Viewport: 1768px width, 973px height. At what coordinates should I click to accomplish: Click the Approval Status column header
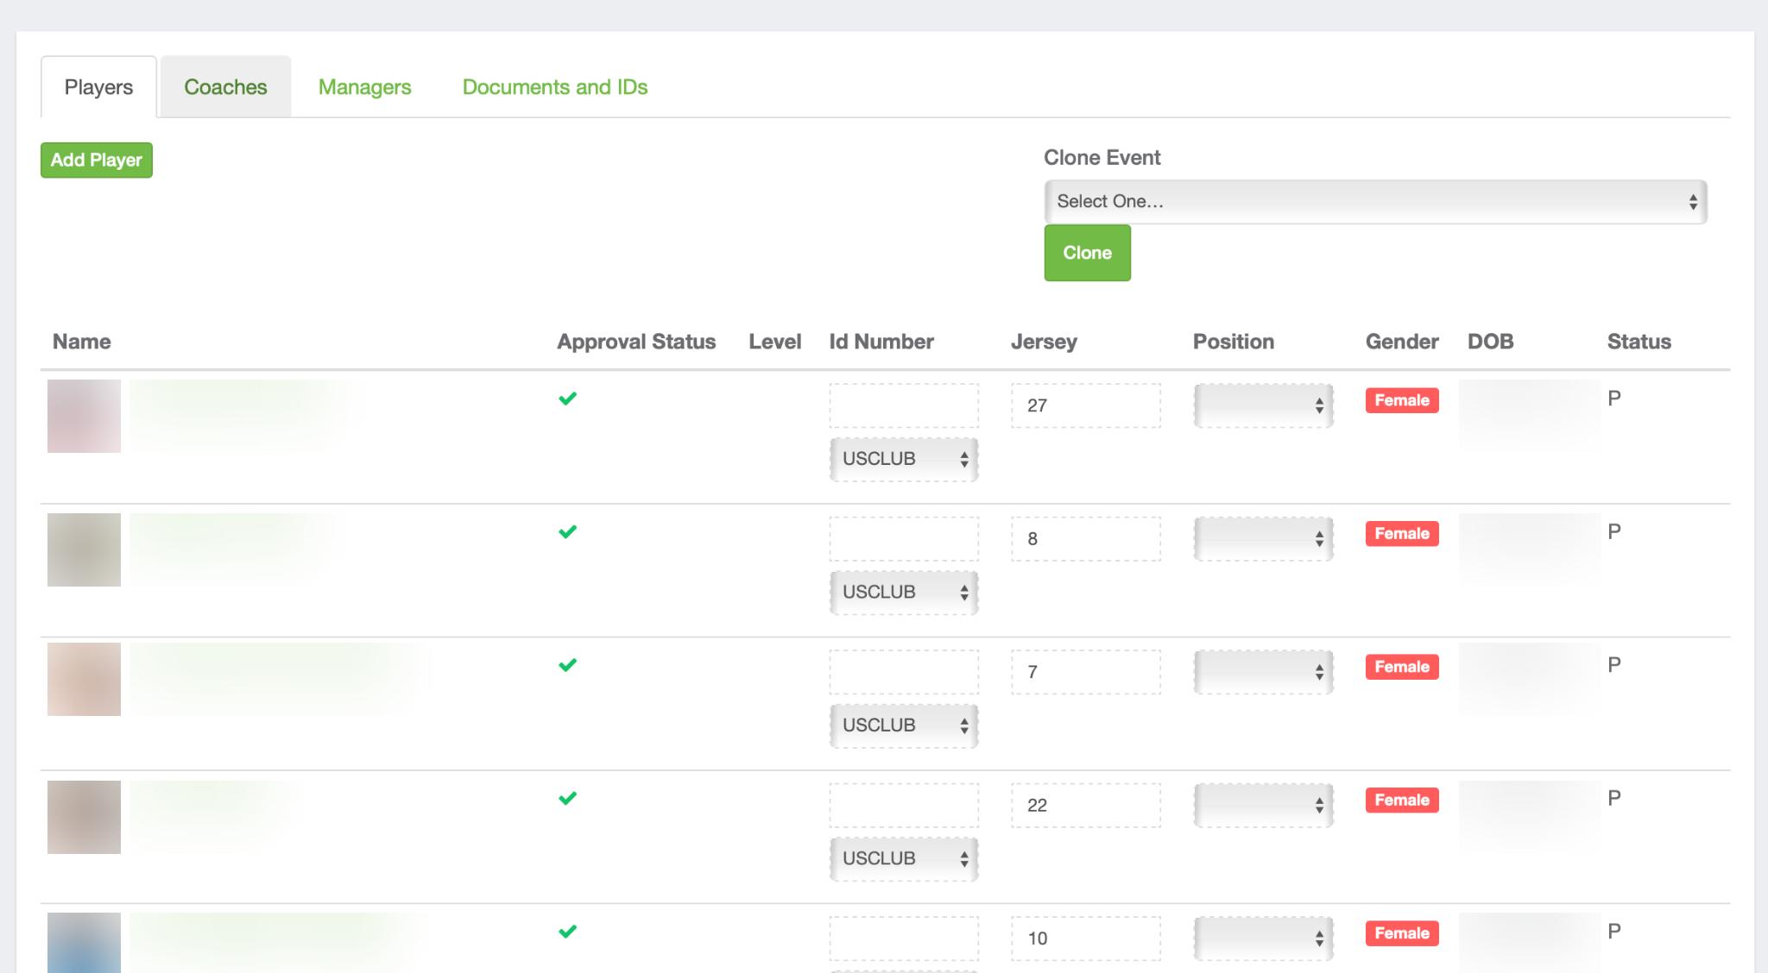[x=636, y=342]
